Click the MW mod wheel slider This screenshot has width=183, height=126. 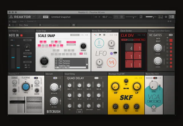click(x=18, y=58)
